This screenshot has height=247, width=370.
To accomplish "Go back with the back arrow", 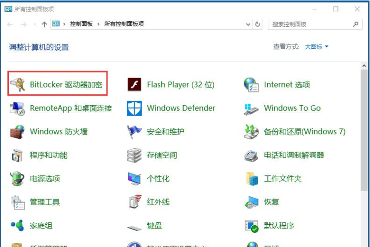I will point(10,24).
